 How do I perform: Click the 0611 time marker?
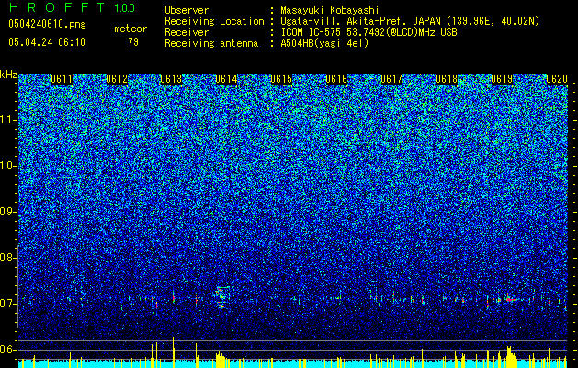pos(62,79)
